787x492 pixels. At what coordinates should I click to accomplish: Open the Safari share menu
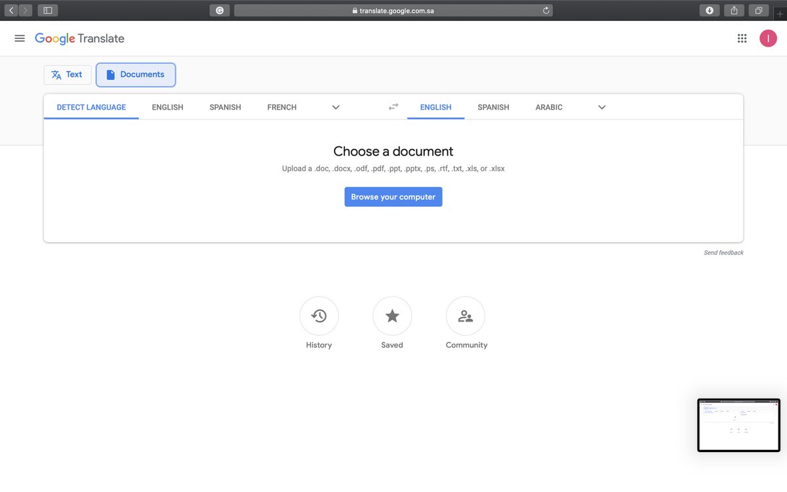click(735, 10)
